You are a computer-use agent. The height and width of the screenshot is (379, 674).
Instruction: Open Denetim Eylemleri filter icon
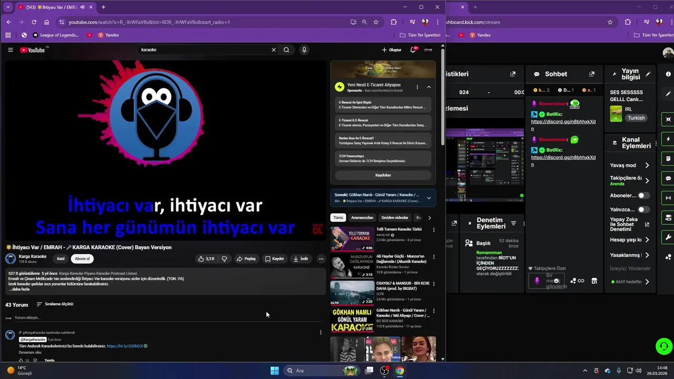coord(513,224)
